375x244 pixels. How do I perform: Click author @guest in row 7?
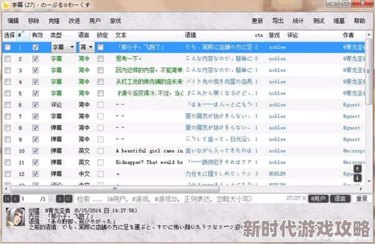[352, 116]
